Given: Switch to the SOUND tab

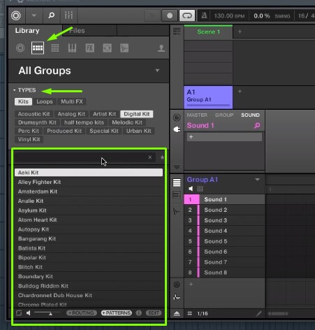Looking at the screenshot, I should 250,115.
